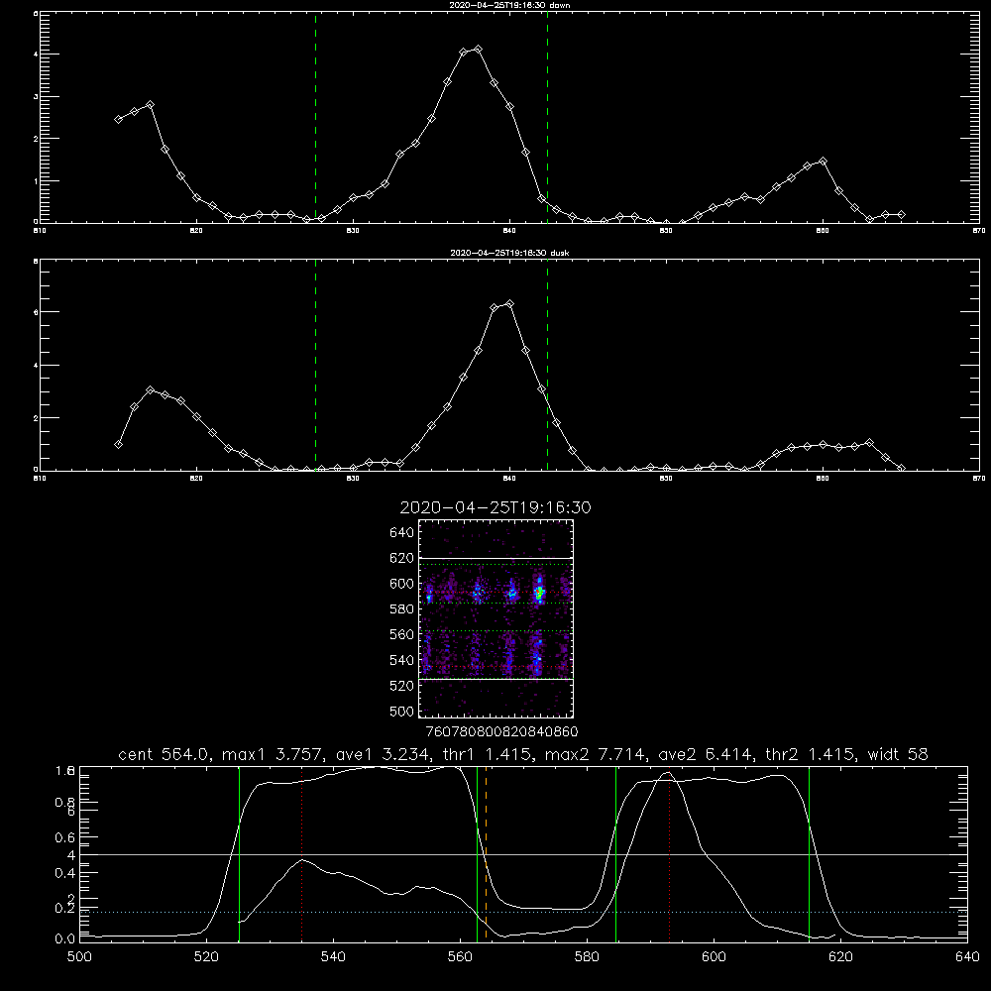991x991 pixels.
Task: Click the green vertical line at 615 in bottom plot
Action: coord(809,853)
